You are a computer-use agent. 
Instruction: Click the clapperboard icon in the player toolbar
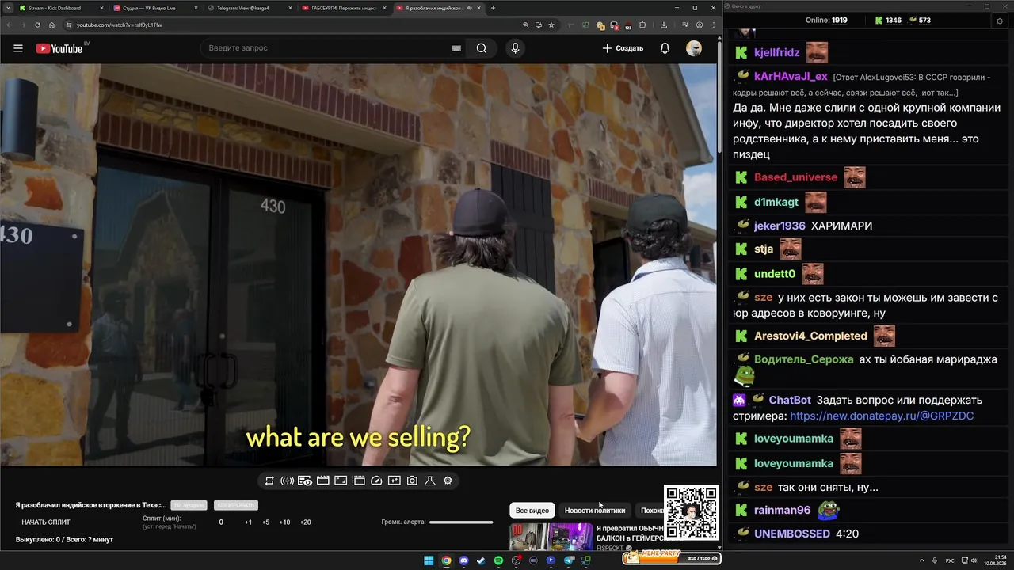click(x=323, y=481)
